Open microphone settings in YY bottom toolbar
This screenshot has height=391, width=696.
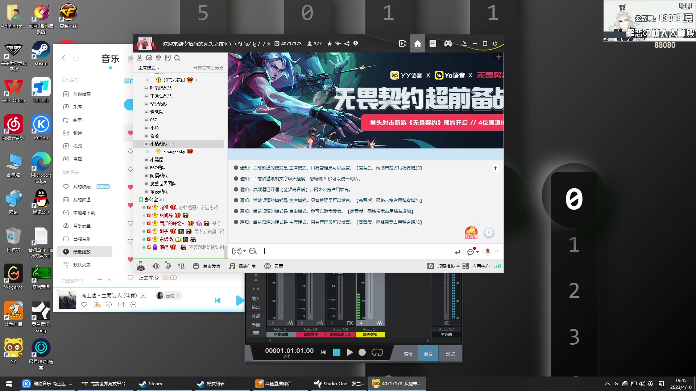coord(168,266)
